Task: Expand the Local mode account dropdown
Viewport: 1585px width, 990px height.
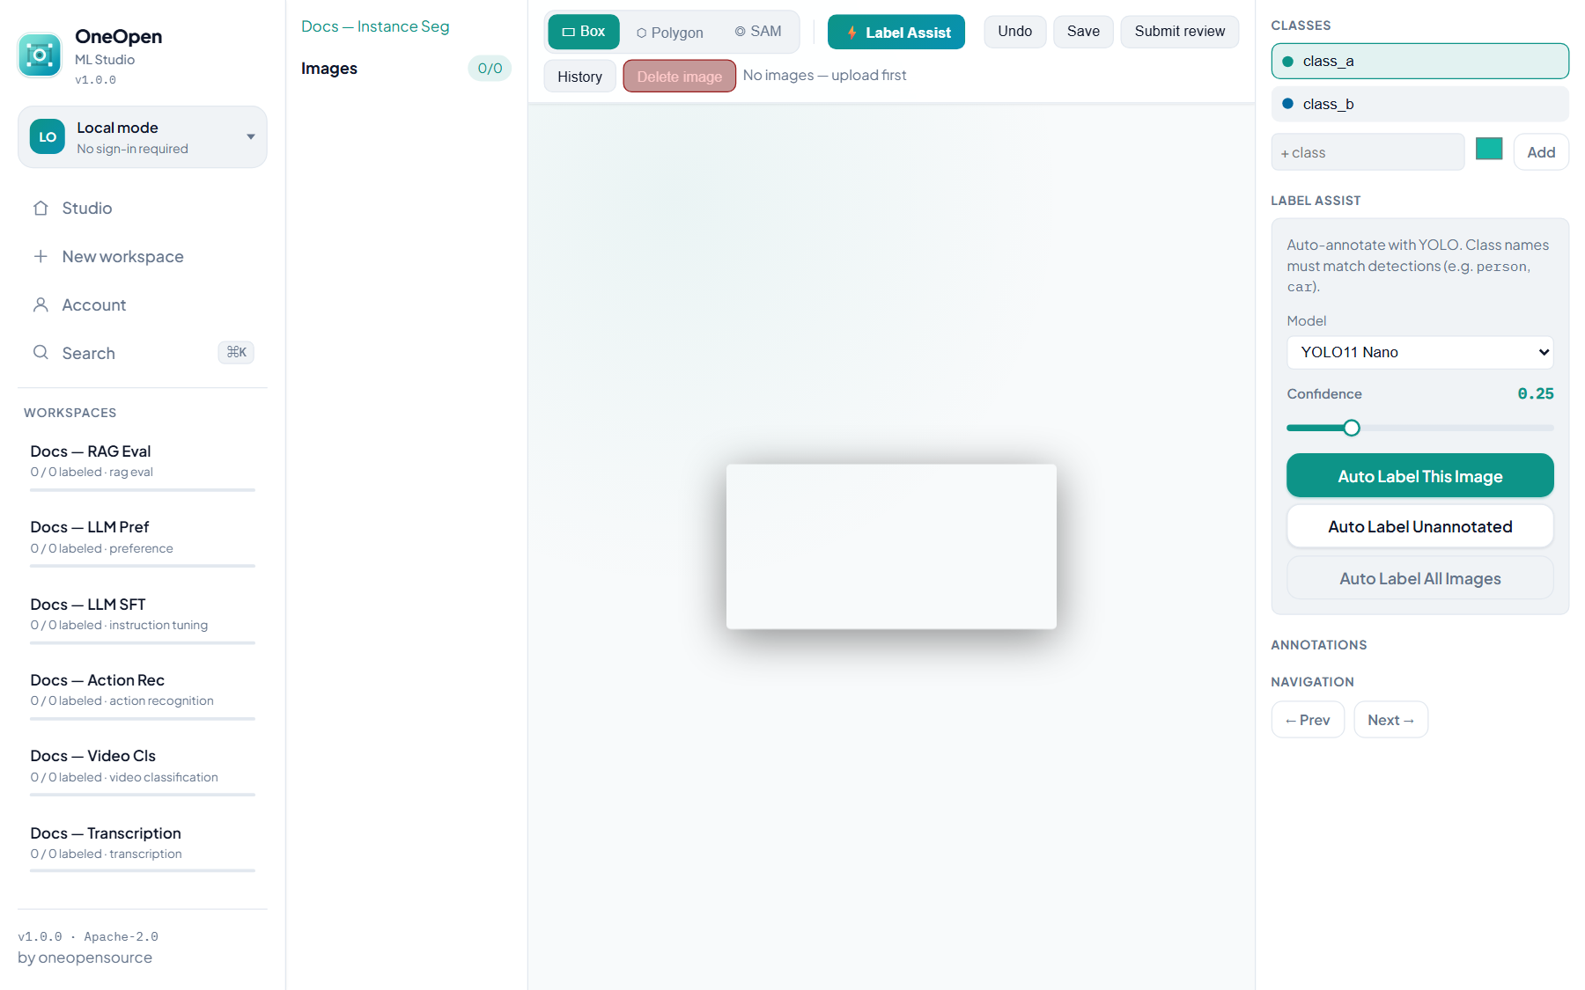Action: point(251,137)
